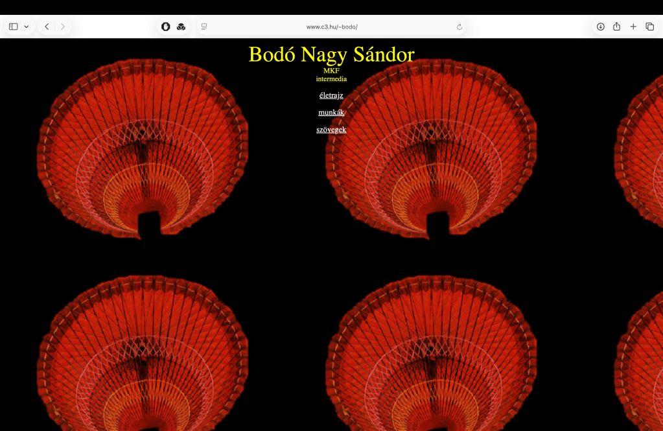Image resolution: width=663 pixels, height=431 pixels.
Task: Show downloads with the download icon
Action: 600,27
